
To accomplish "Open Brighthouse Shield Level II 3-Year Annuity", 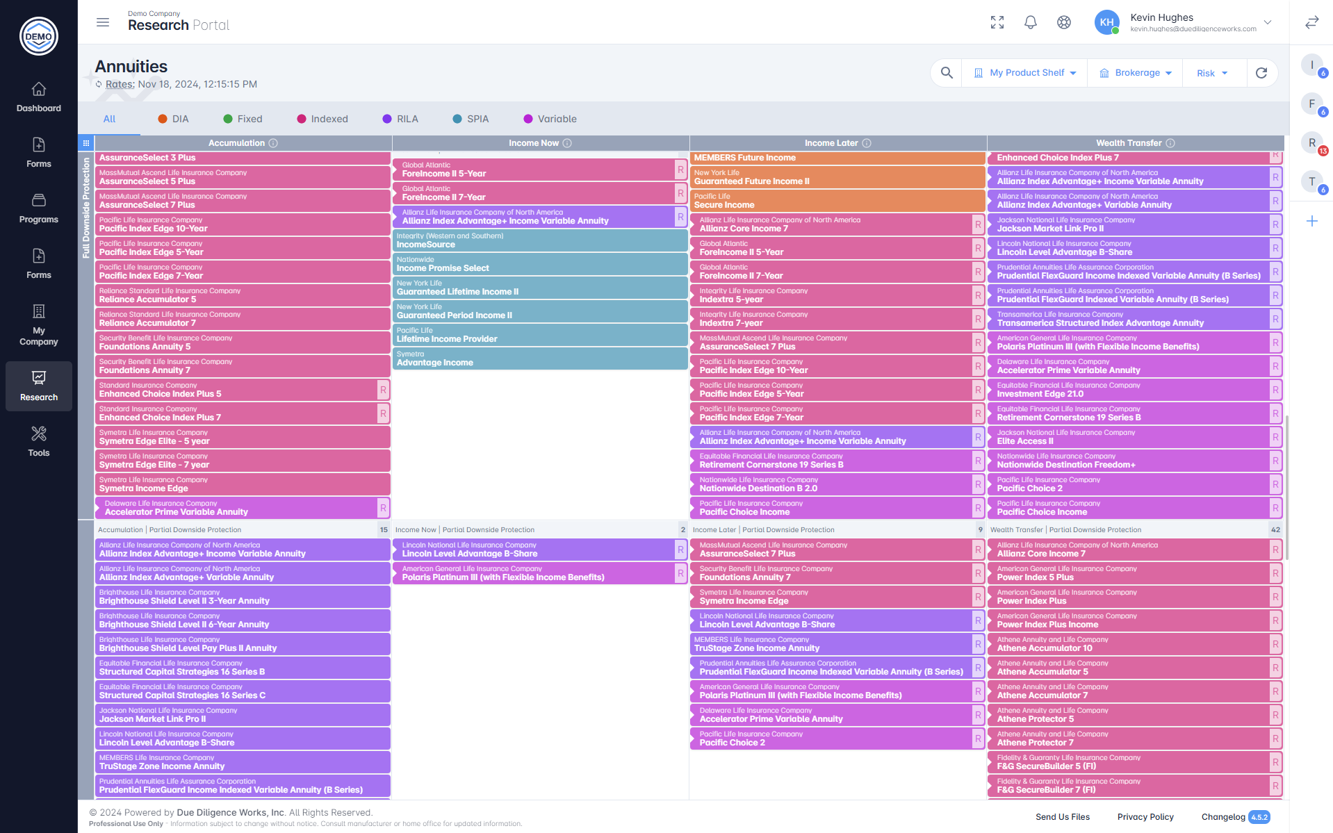I will pyautogui.click(x=243, y=597).
